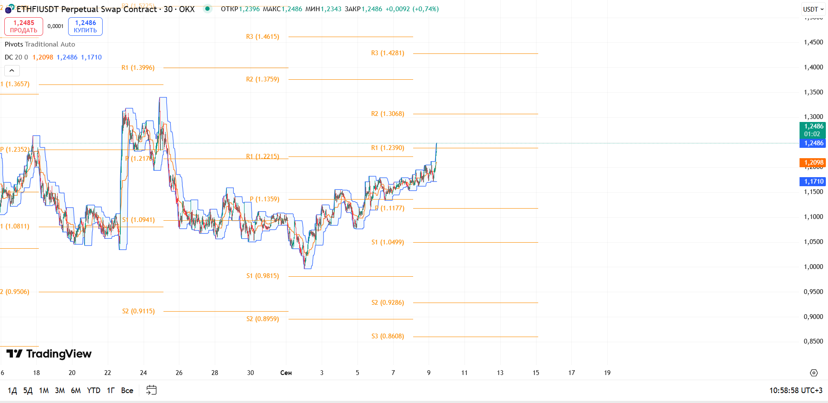Click the blue КУПИТЬ buy button
The width and height of the screenshot is (828, 403).
click(x=85, y=26)
